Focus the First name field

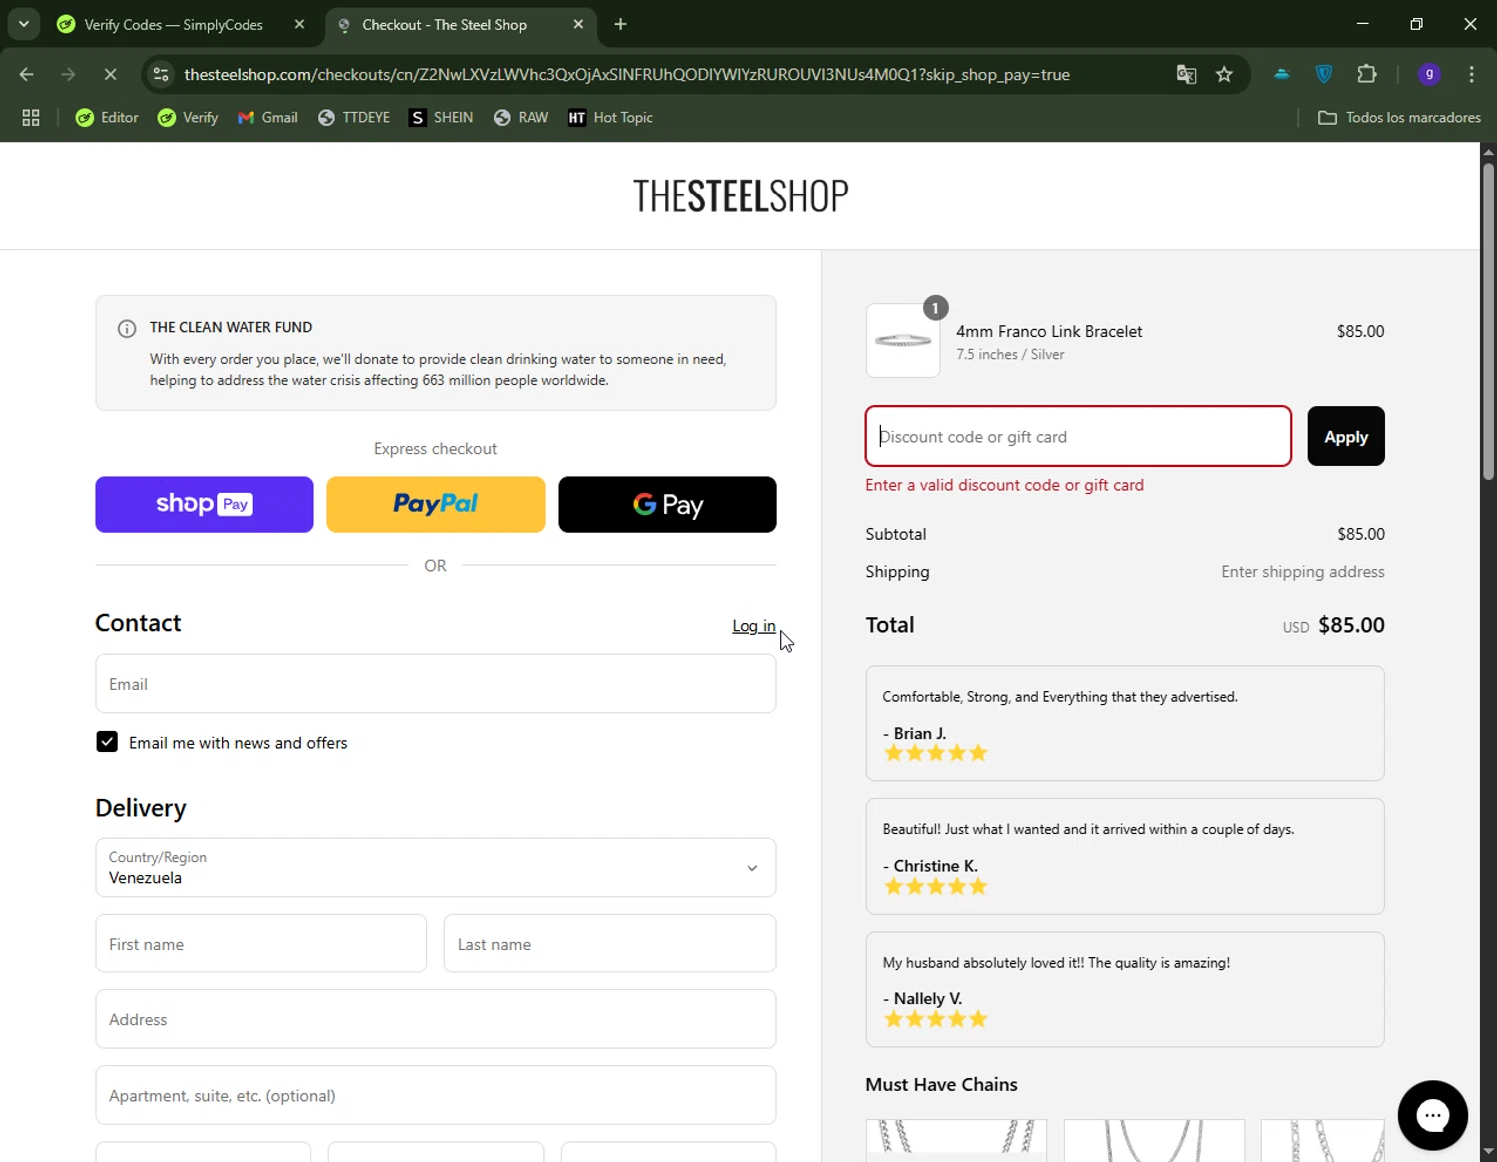coord(261,944)
